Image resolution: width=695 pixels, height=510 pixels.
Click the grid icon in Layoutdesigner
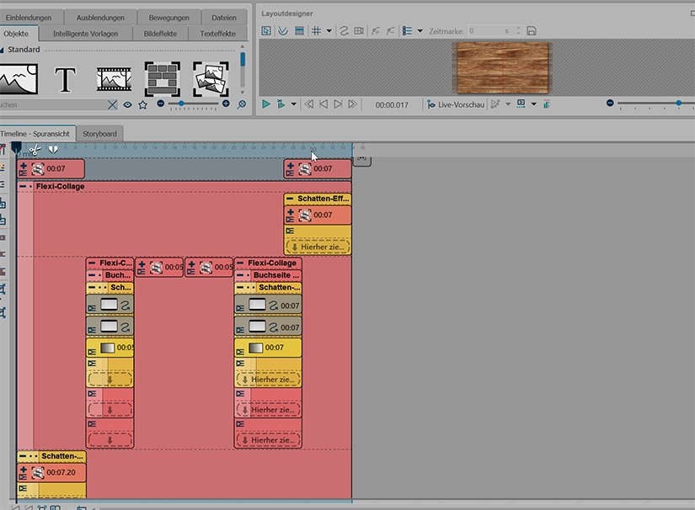(x=316, y=30)
